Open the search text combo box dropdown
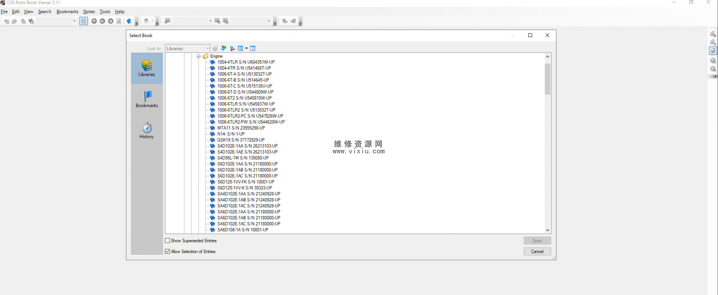 (210, 21)
